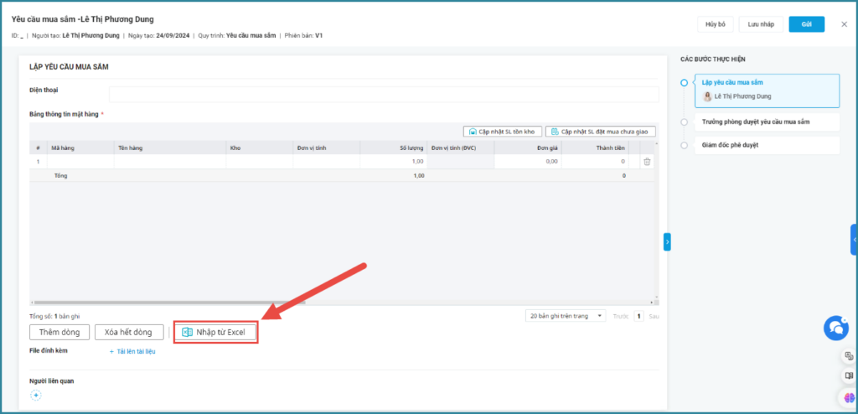The image size is (858, 414).
Task: Click Xóa hết dòng button
Action: (x=130, y=333)
